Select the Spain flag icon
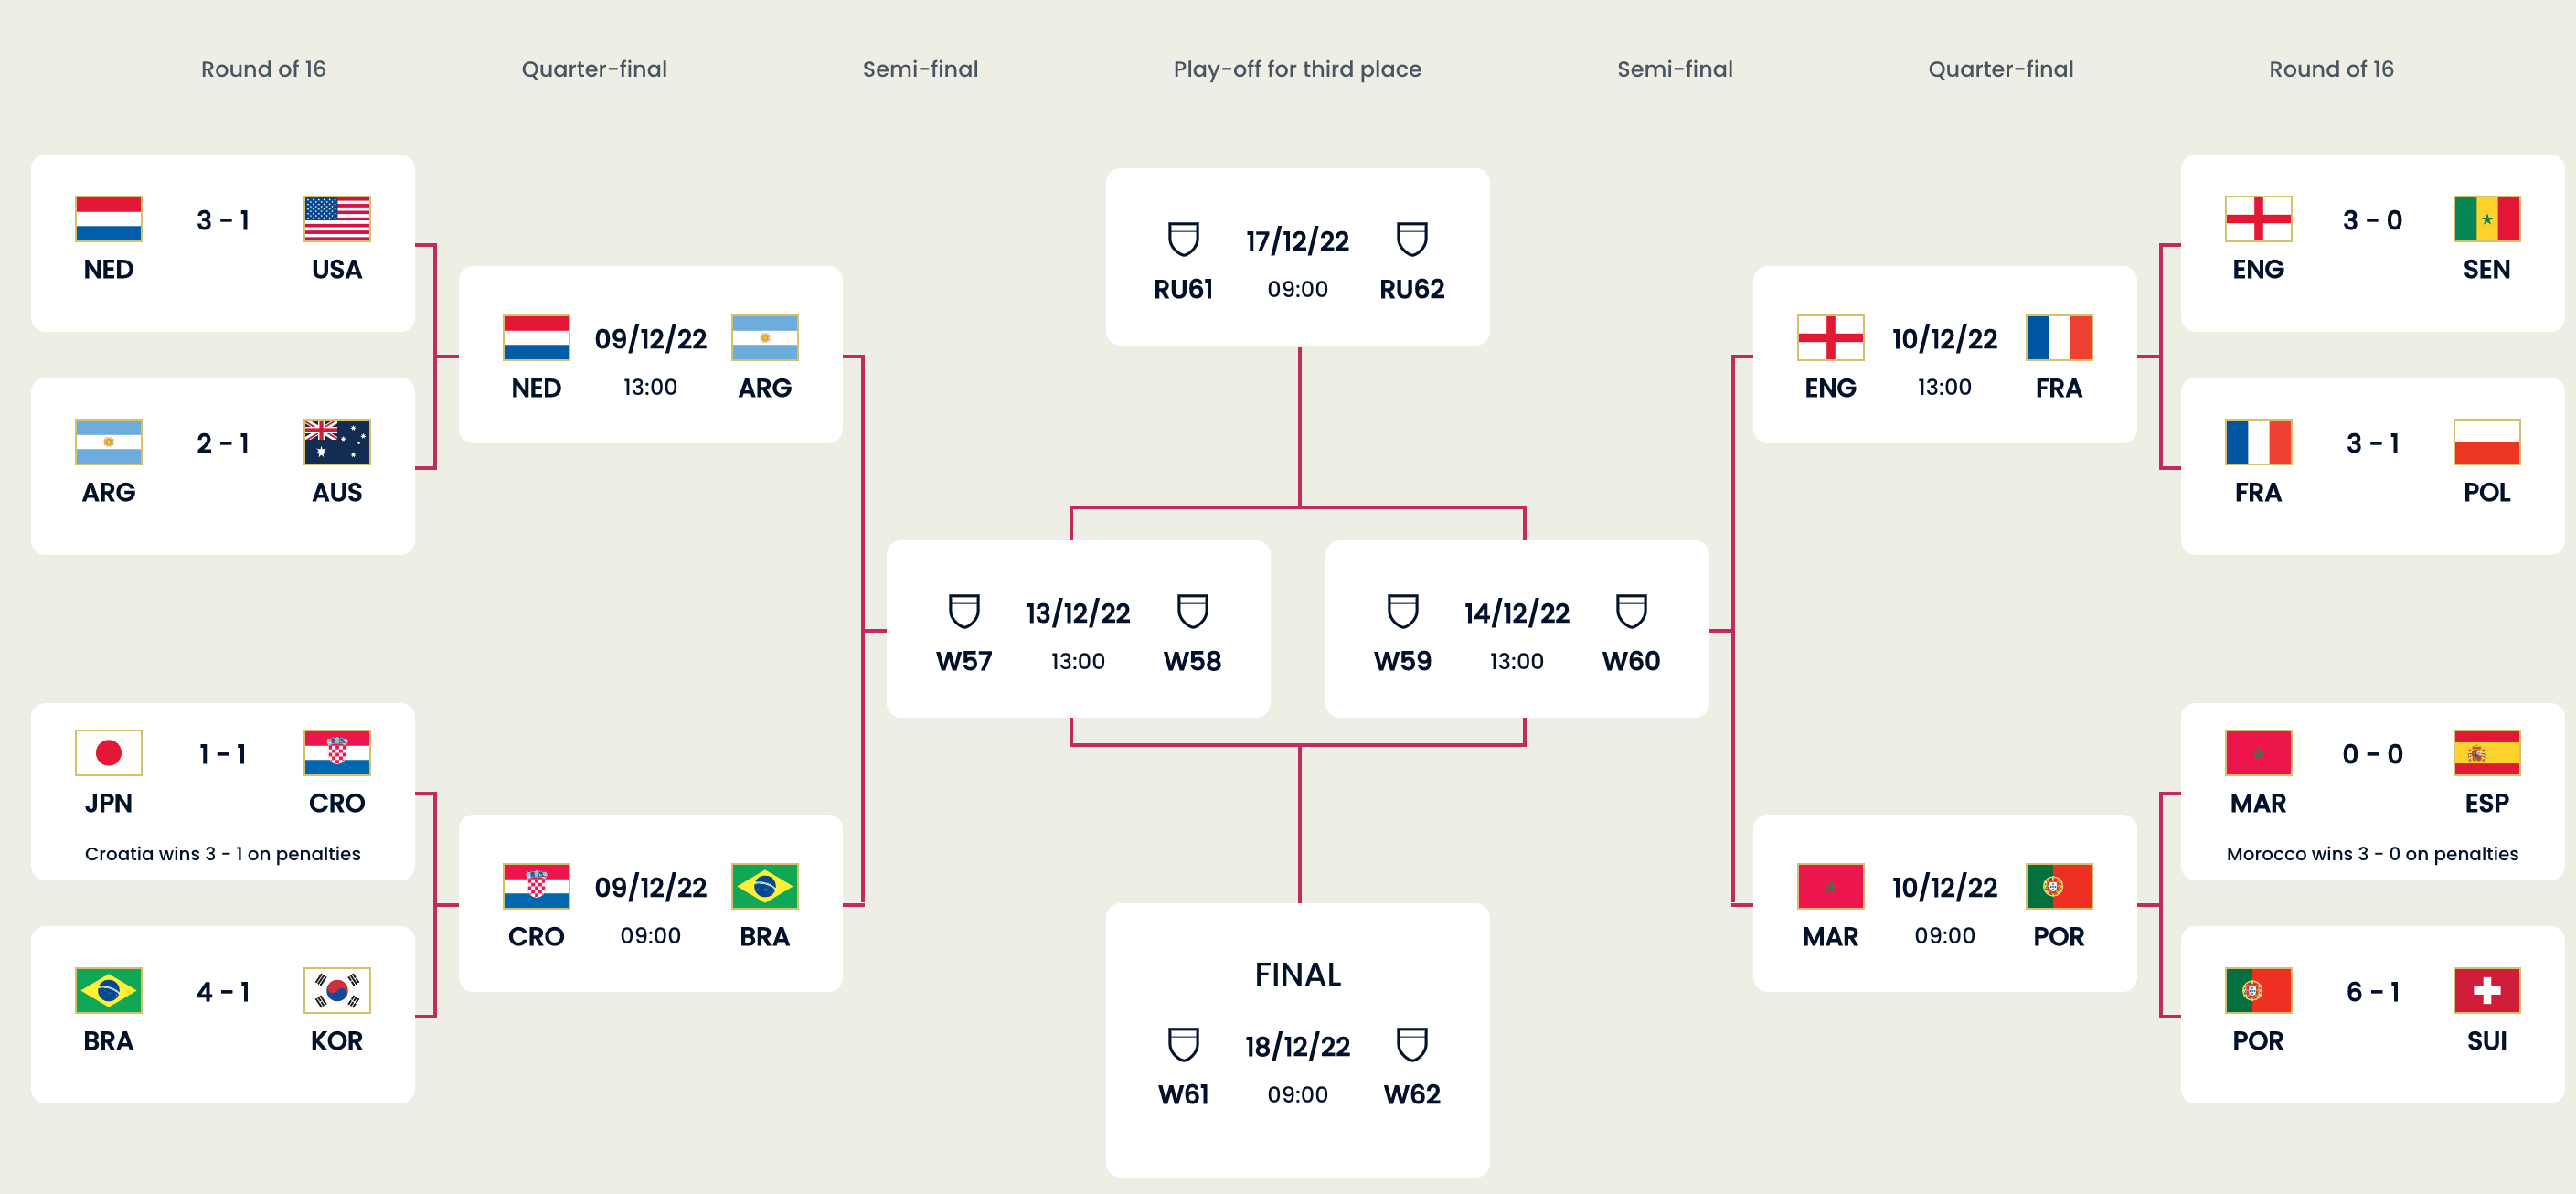The width and height of the screenshot is (2576, 1194). [2486, 753]
